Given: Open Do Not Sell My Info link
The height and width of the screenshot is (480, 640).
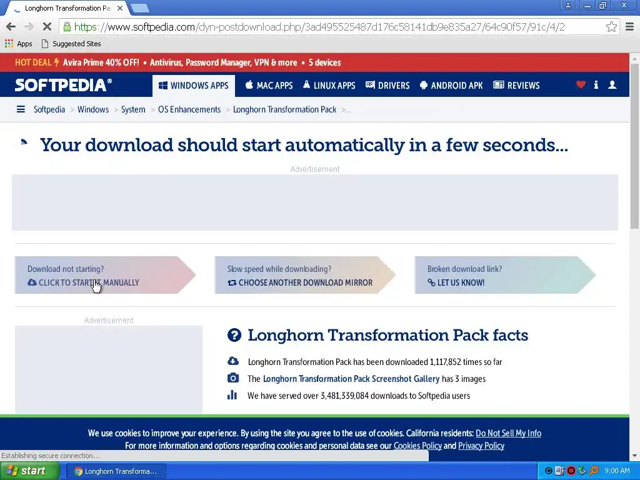Looking at the screenshot, I should coord(508,433).
